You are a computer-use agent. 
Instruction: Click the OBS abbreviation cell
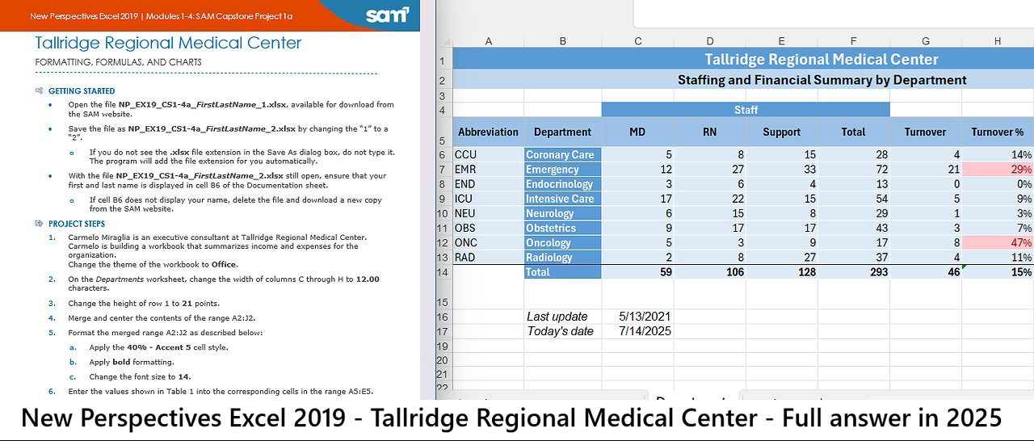488,228
